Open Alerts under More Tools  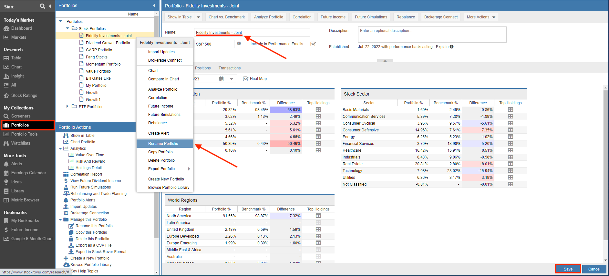coord(16,164)
